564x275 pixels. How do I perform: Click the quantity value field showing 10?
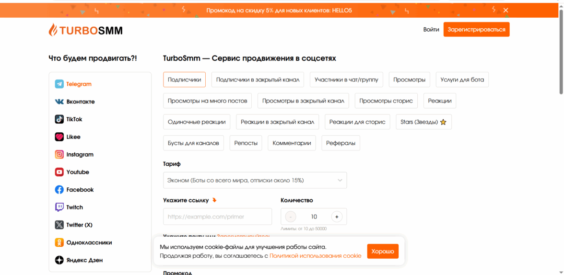click(314, 217)
